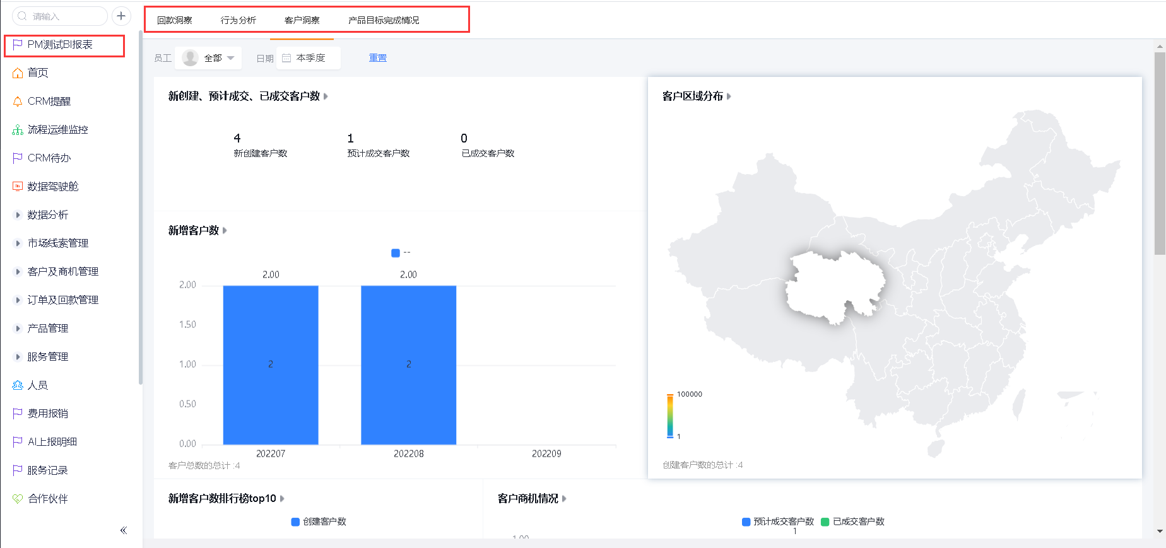Click the 人员 people icon
The width and height of the screenshot is (1166, 548).
(x=18, y=385)
